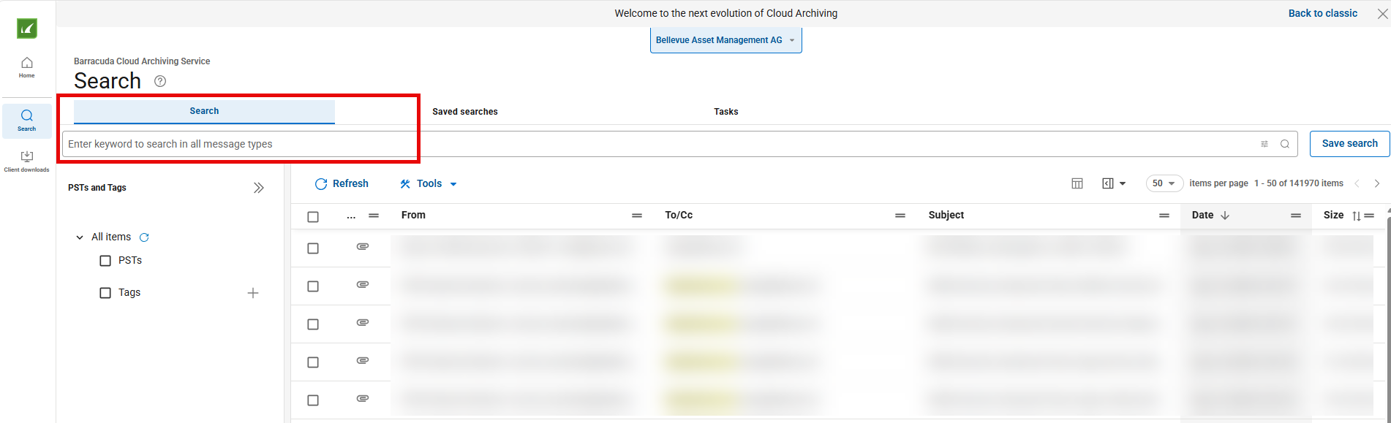The width and height of the screenshot is (1391, 423).
Task: Open Bellevue Asset Management AG account dropdown
Action: 725,40
